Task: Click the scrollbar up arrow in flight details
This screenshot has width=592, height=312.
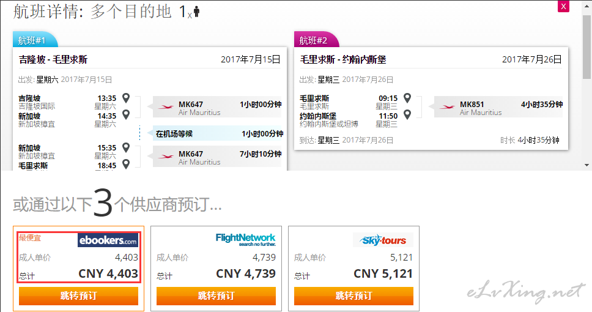Action: 586,5
